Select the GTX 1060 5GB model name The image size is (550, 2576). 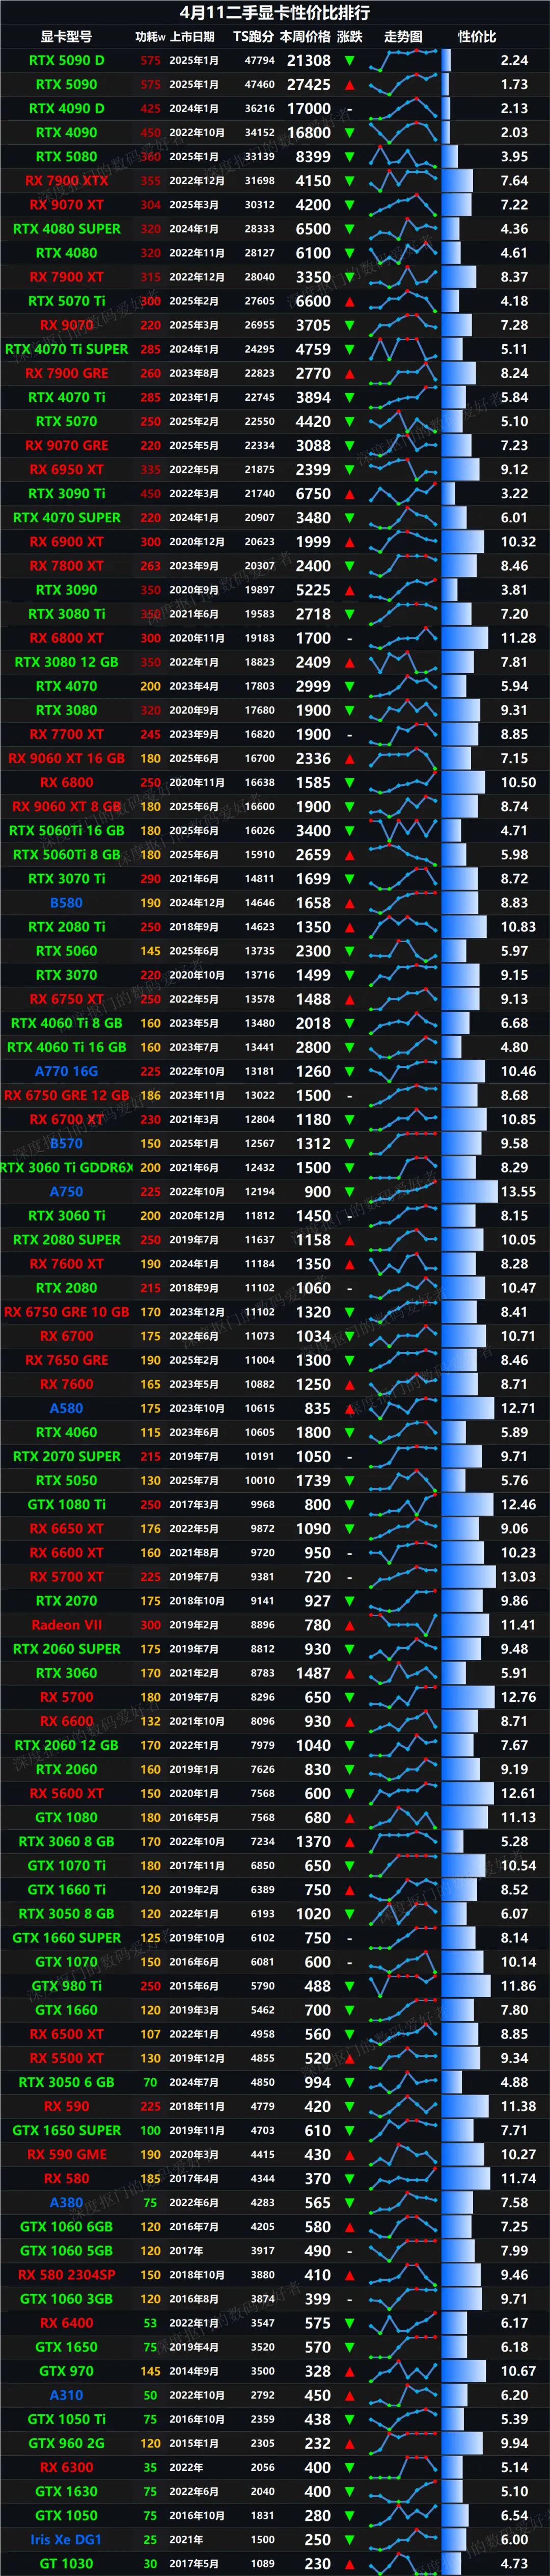point(67,2251)
